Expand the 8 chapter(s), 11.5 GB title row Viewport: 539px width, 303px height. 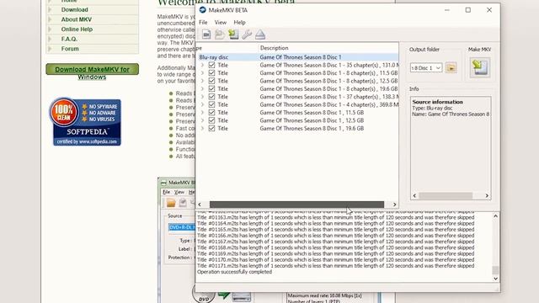[x=202, y=73]
